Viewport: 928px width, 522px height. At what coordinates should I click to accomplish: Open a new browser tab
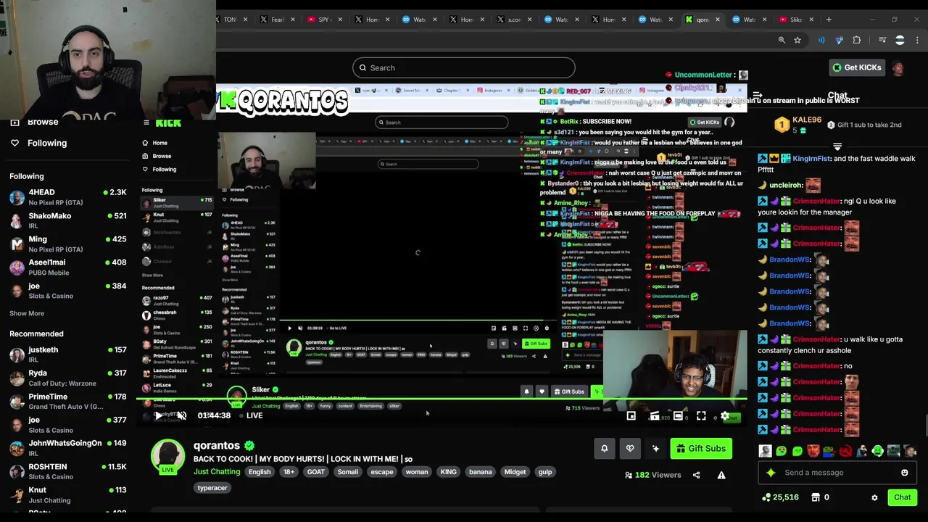(x=829, y=20)
